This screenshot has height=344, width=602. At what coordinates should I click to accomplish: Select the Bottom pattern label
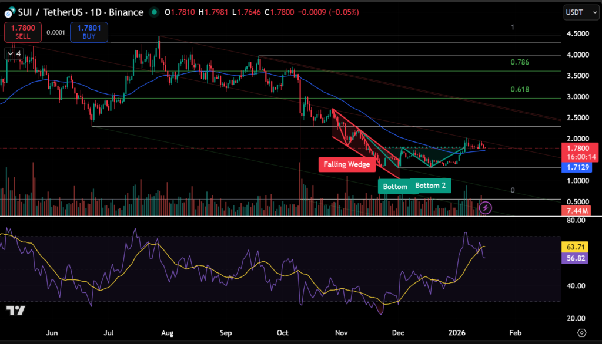[394, 187]
